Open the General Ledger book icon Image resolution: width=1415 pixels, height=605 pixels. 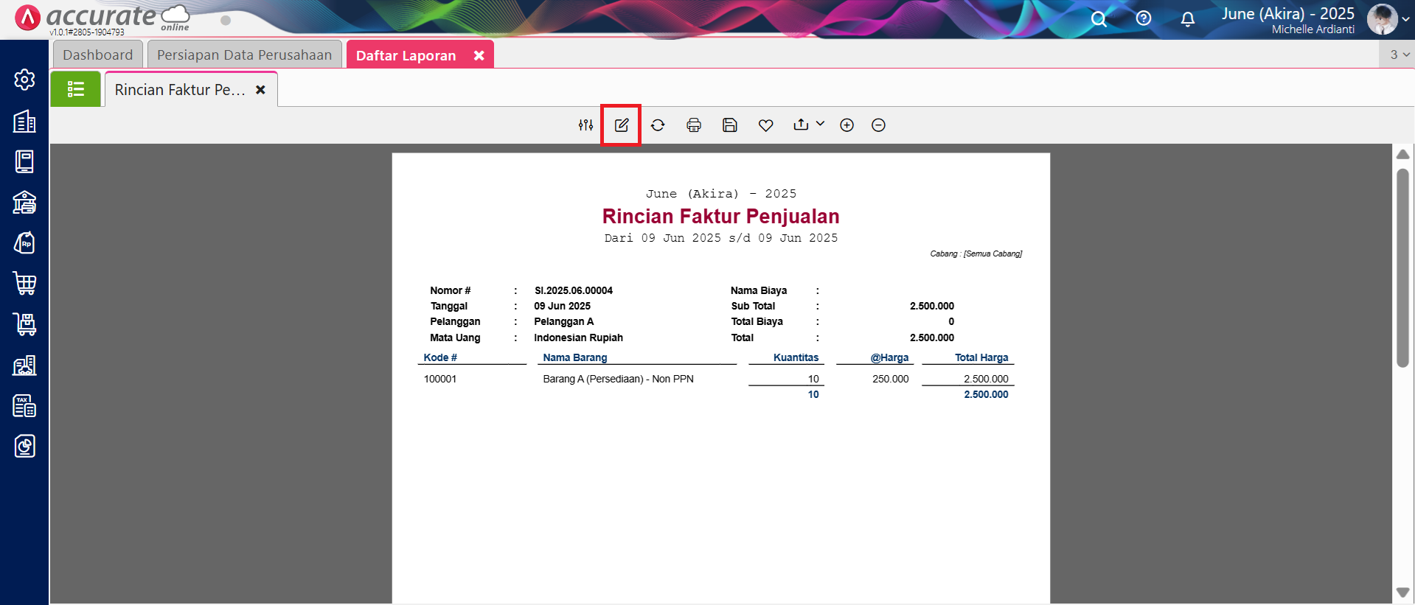pyautogui.click(x=24, y=162)
